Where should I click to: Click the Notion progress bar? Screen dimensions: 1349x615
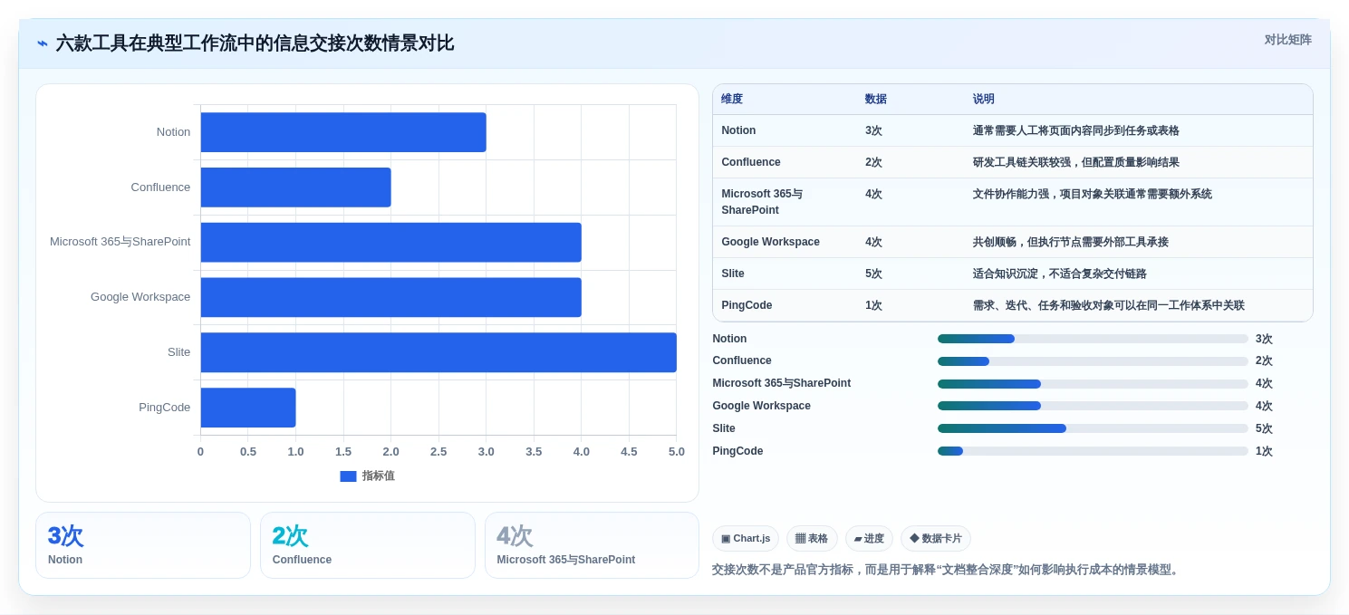(x=1093, y=339)
